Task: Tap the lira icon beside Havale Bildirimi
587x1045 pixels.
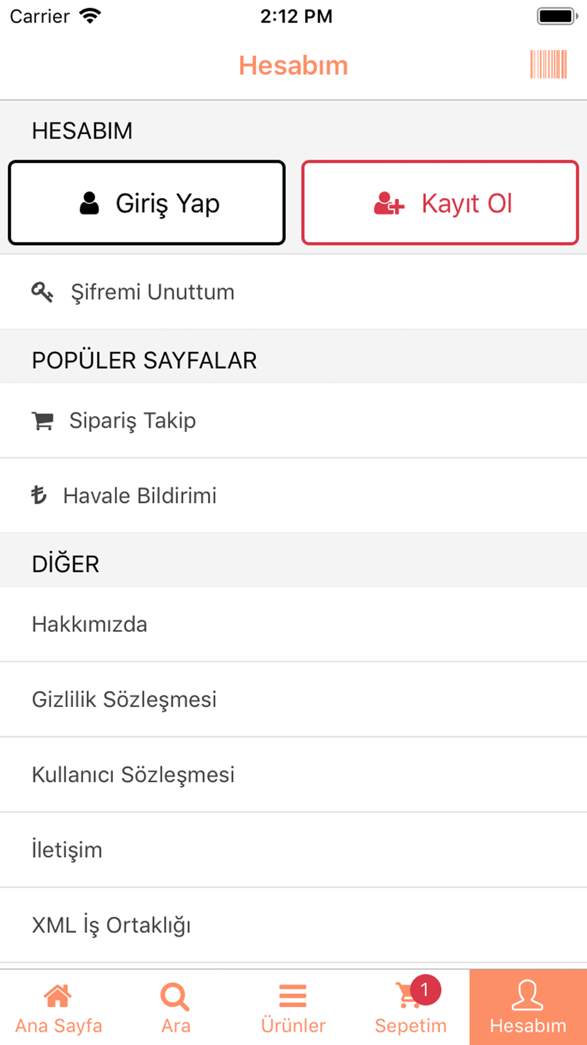Action: 39,495
